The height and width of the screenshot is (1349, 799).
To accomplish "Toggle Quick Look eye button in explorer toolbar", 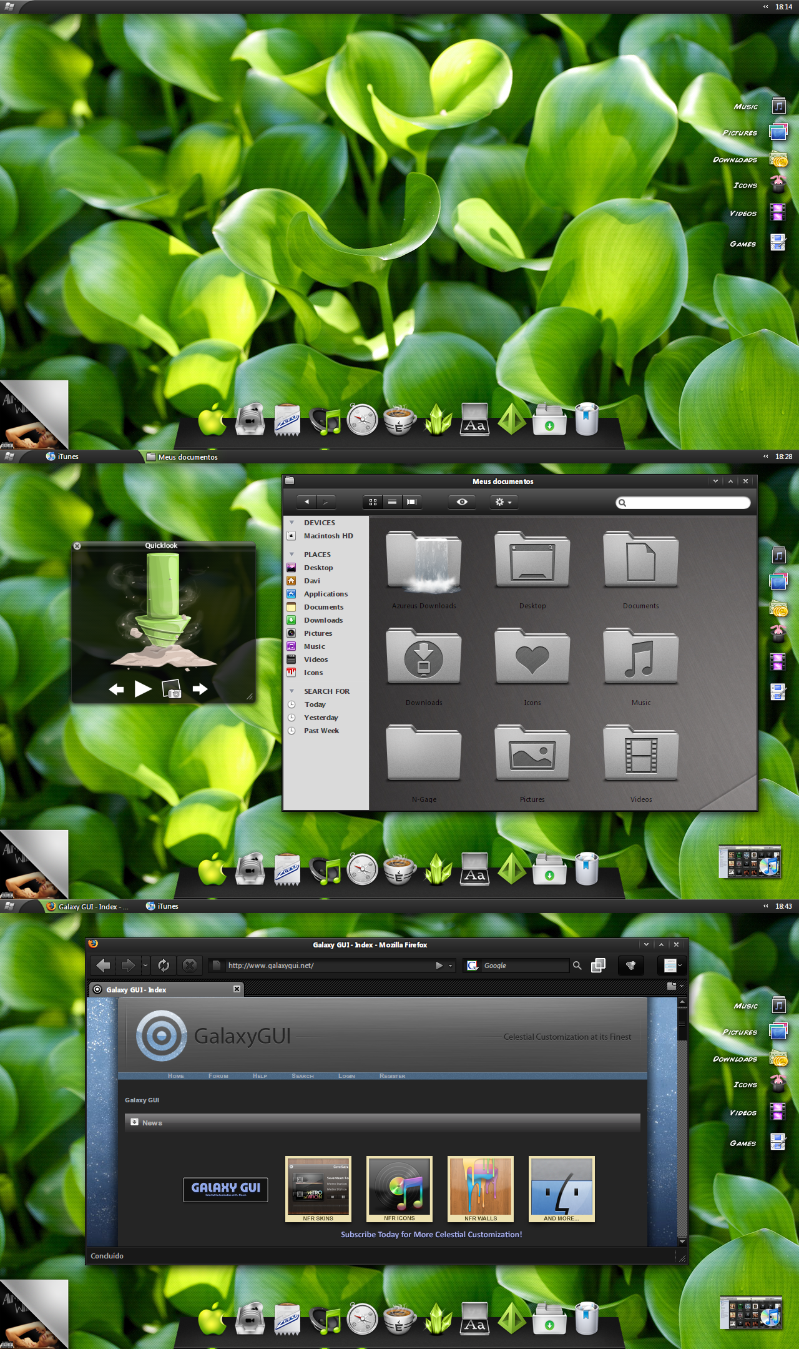I will [x=462, y=502].
